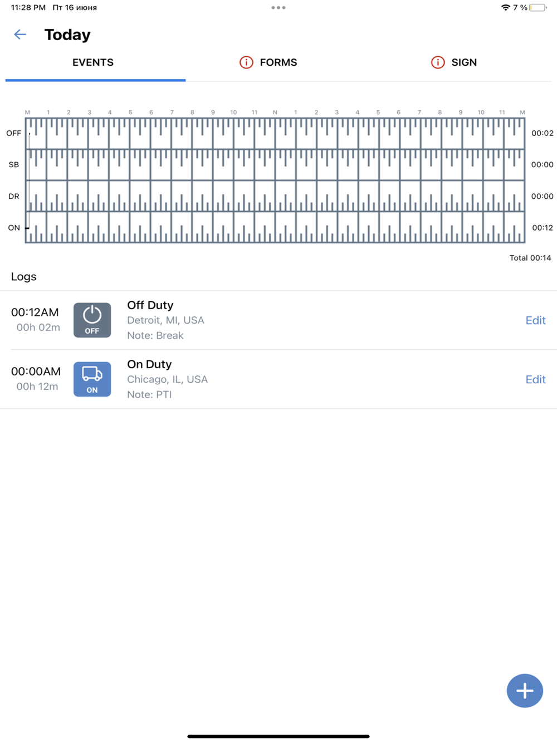Click the N noon marker on graph
557x743 pixels.
click(x=275, y=113)
